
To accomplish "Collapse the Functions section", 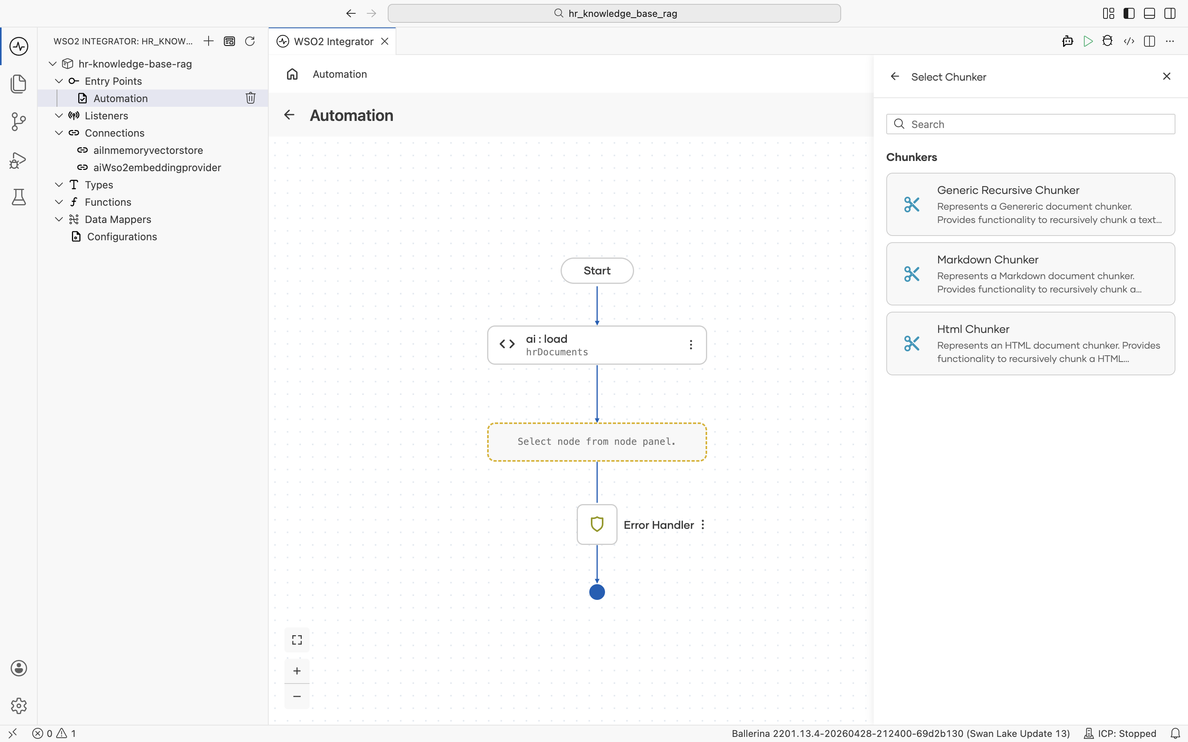I will [x=59, y=202].
